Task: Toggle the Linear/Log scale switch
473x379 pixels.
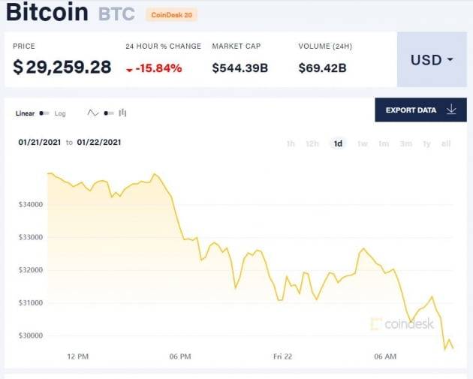Action: (x=44, y=113)
